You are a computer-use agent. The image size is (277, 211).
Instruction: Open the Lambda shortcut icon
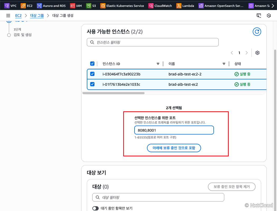pos(179,6)
